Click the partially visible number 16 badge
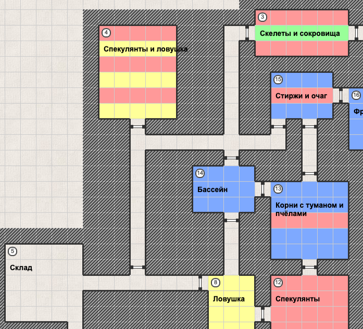This screenshot has width=363, height=329. point(356,95)
